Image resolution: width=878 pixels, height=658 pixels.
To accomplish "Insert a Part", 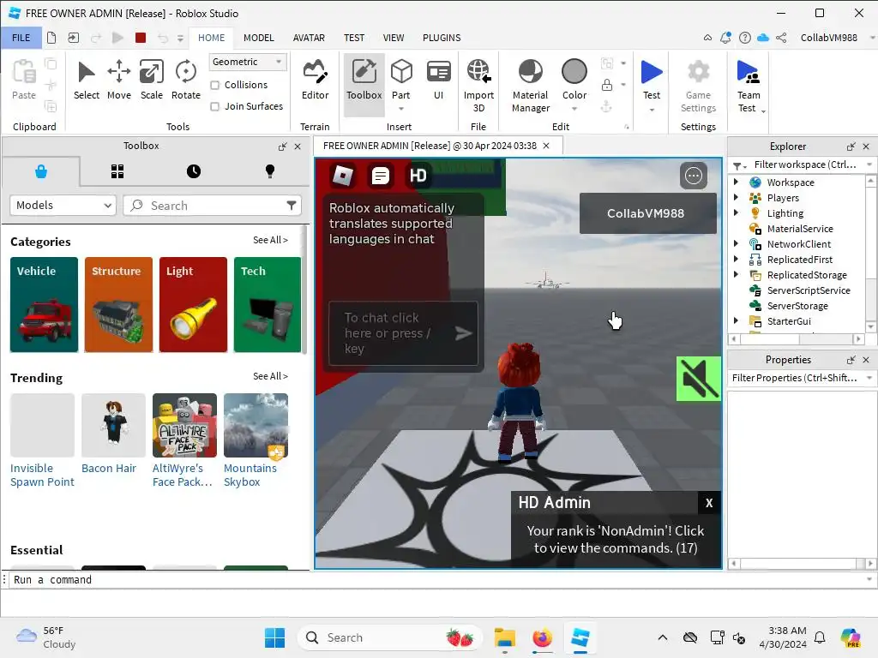I will tap(401, 81).
